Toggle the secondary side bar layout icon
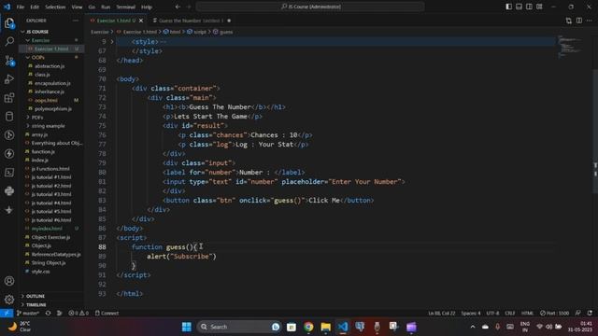This screenshot has height=336, width=598. pyautogui.click(x=530, y=7)
